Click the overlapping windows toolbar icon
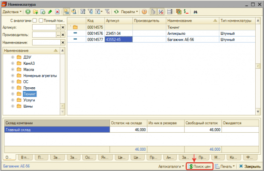Image resolution: width=264 pixels, height=171 pixels. [x=179, y=11]
